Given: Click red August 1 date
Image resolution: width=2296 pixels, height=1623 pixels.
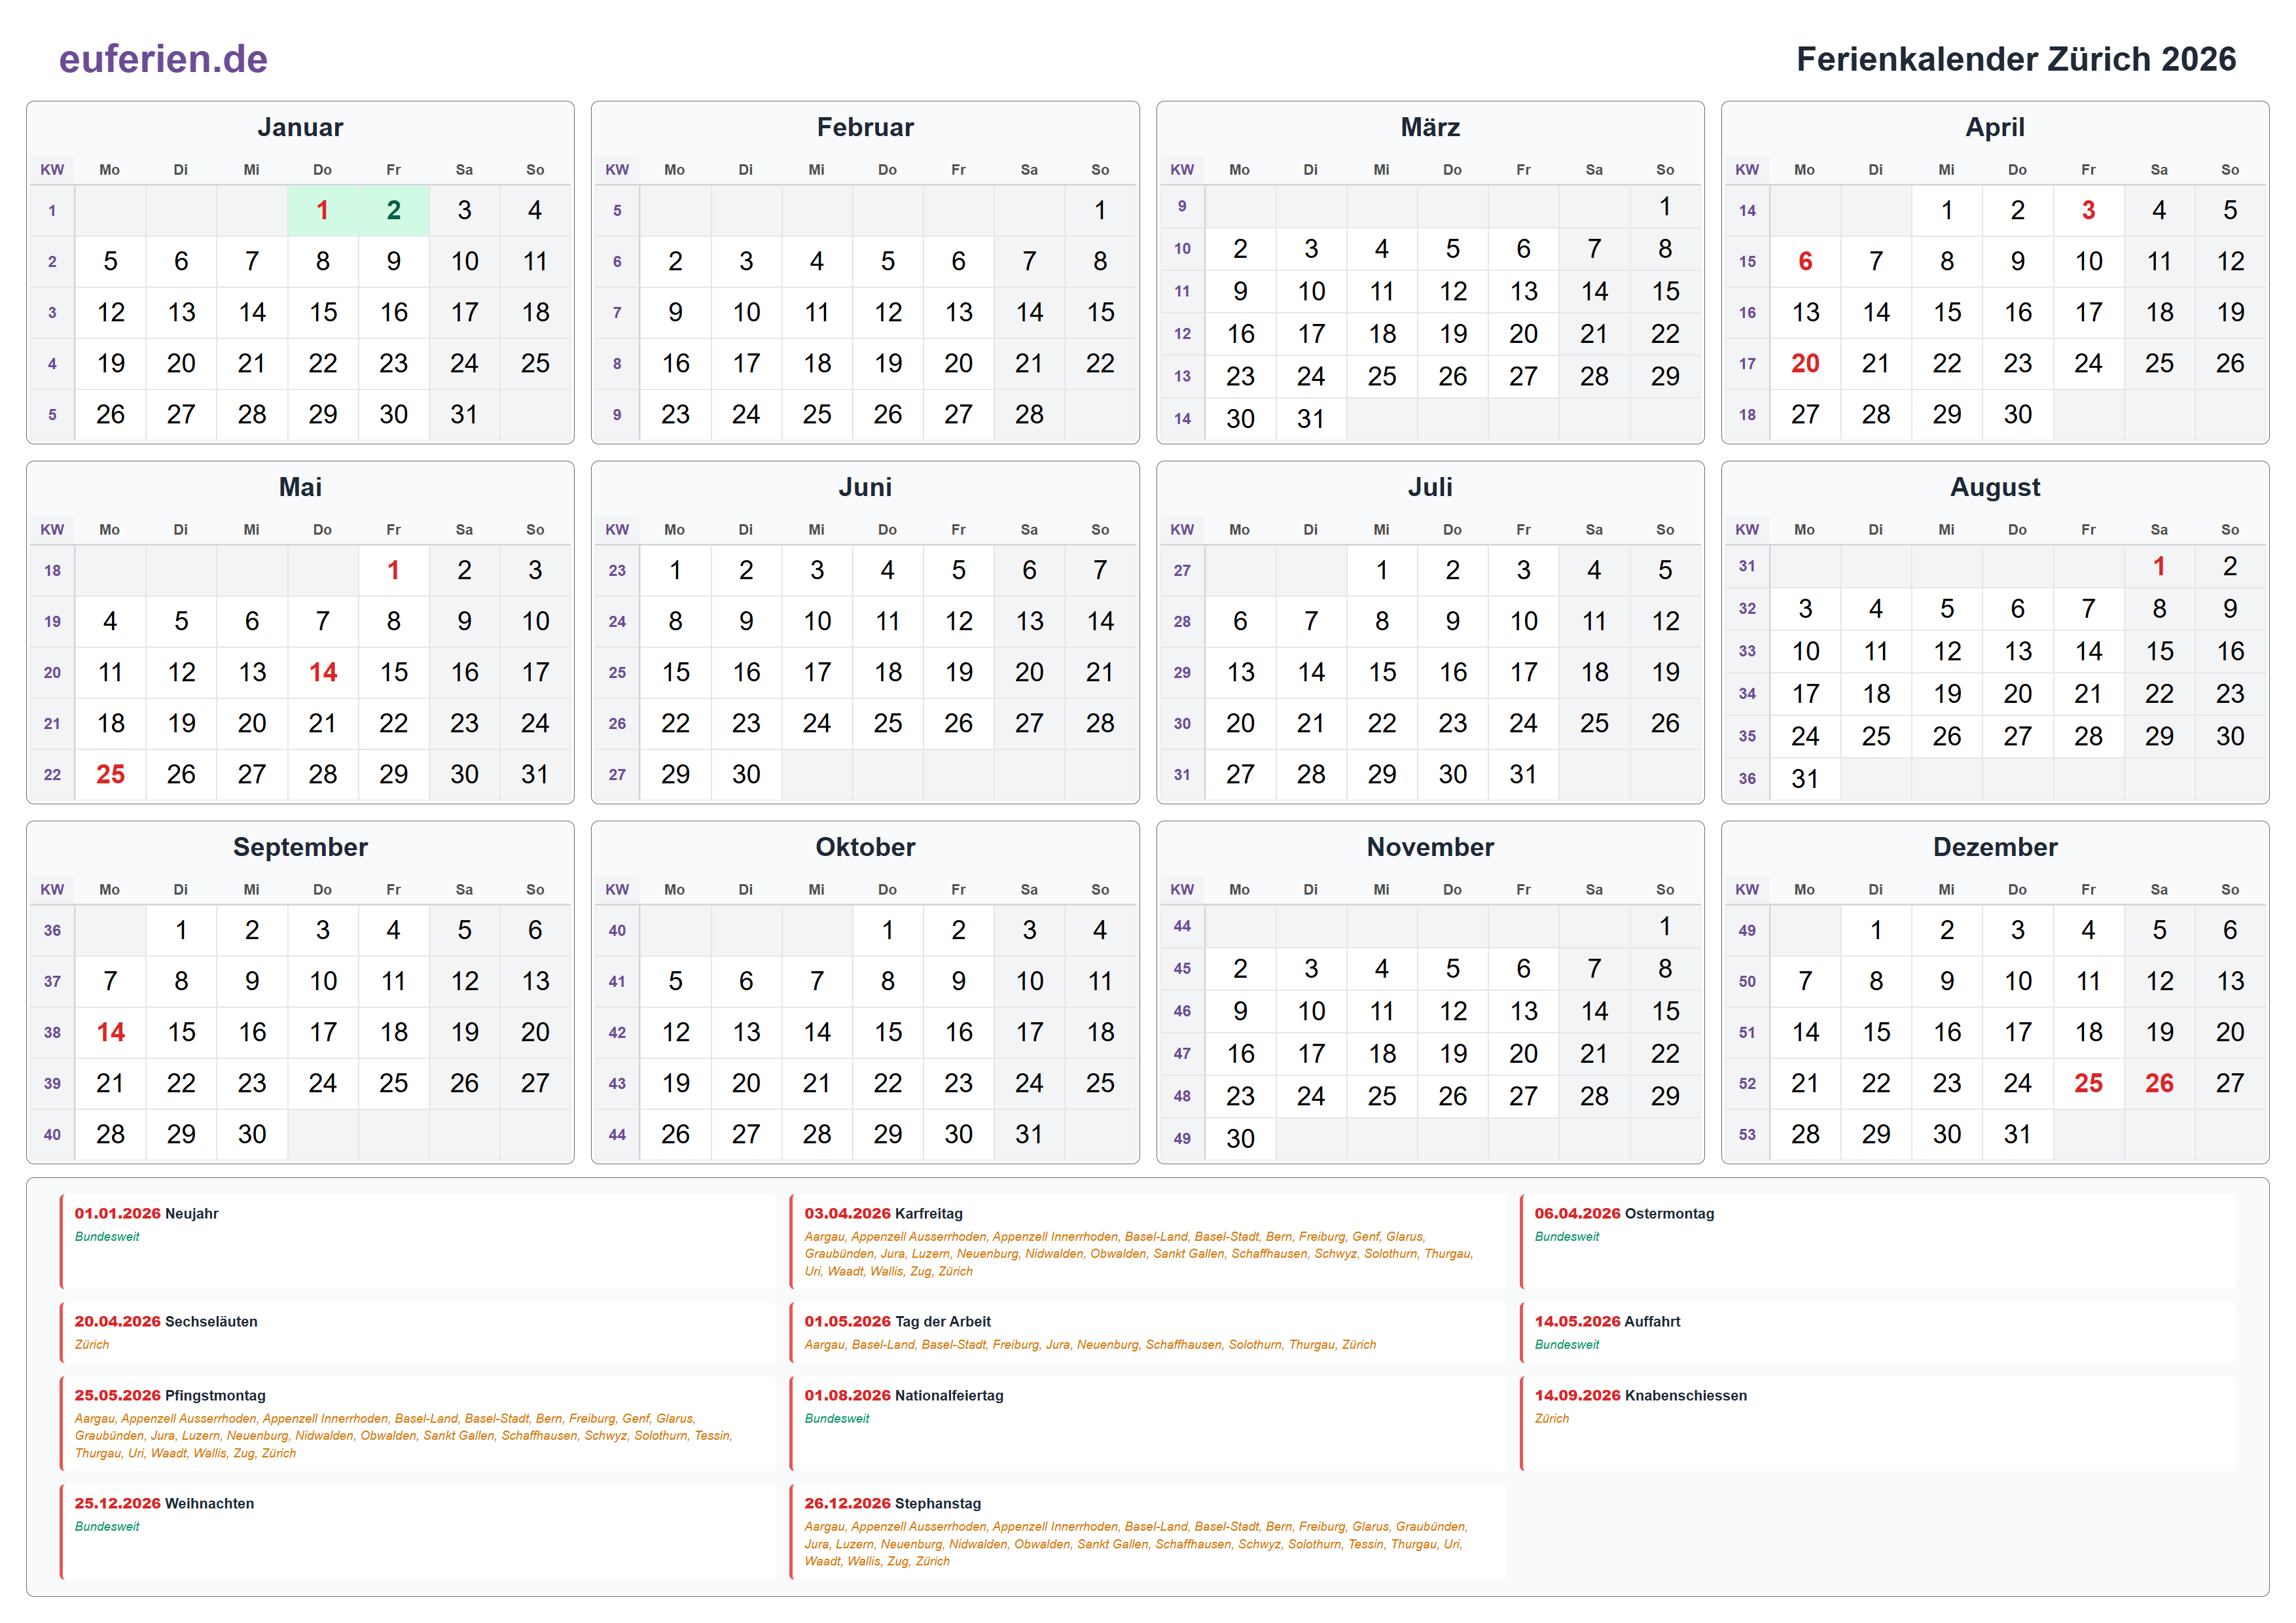Looking at the screenshot, I should (x=2159, y=566).
